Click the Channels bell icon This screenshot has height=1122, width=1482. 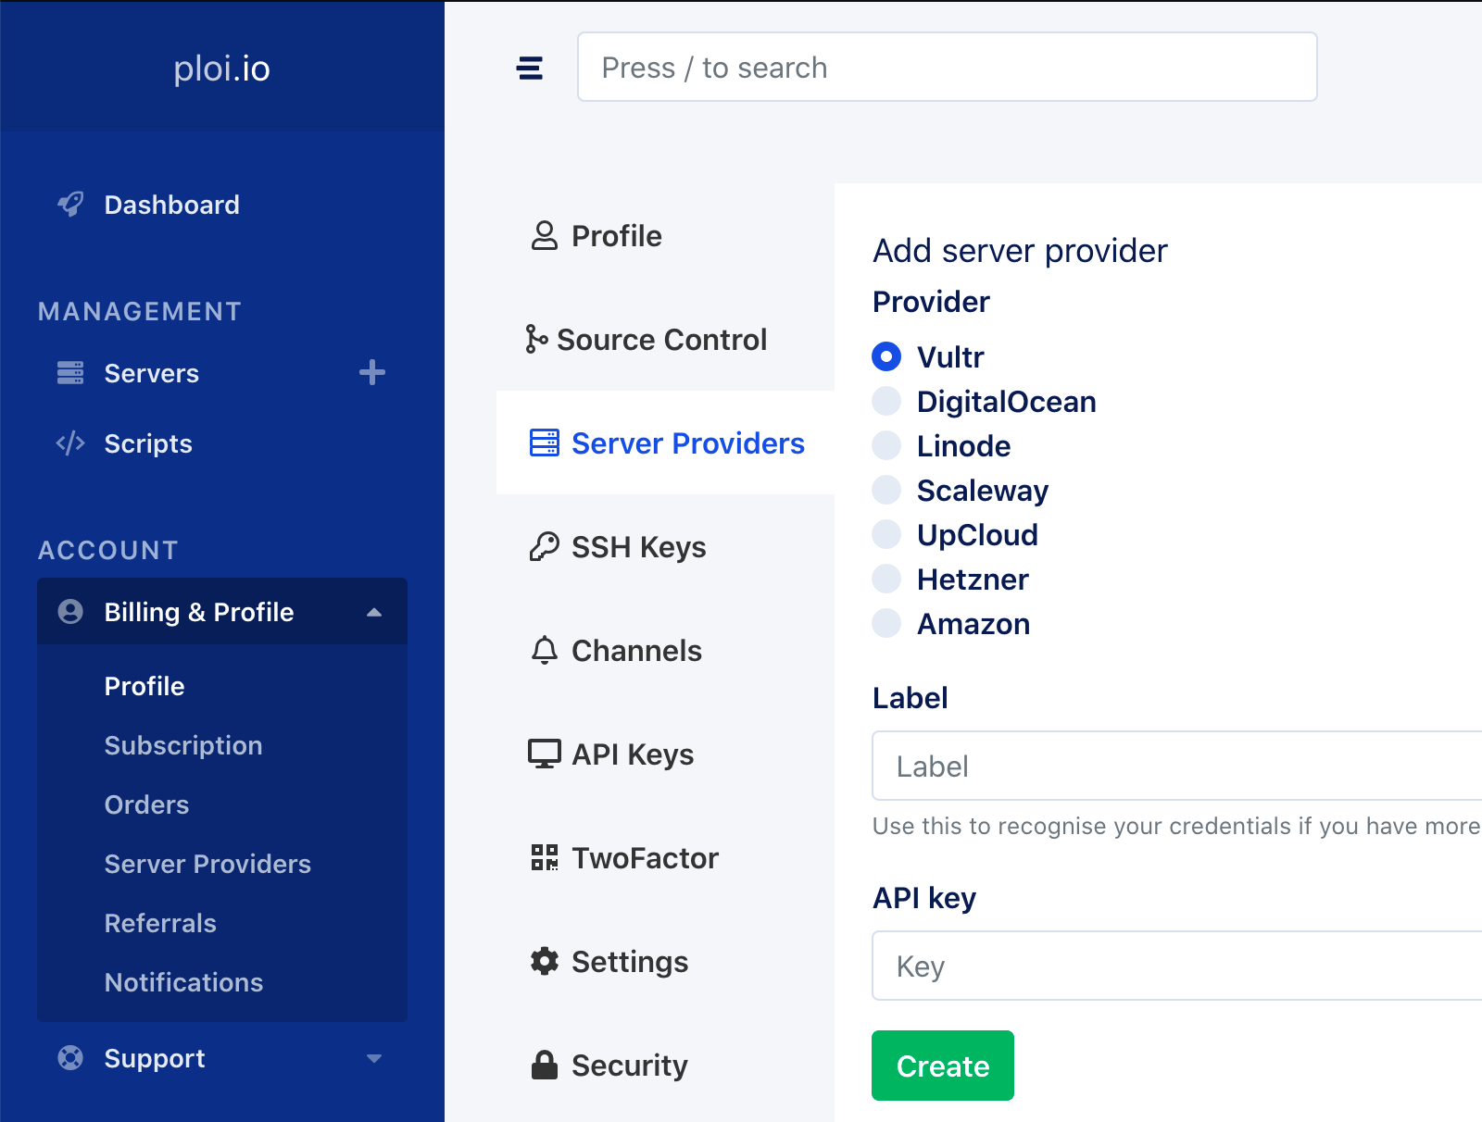pyautogui.click(x=545, y=651)
